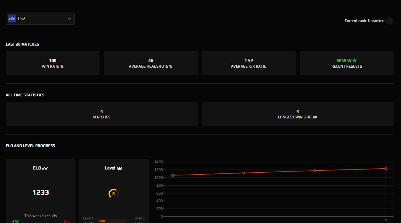Click the Recent Results W W W W card
Image resolution: width=401 pixels, height=223 pixels.
[x=347, y=63]
